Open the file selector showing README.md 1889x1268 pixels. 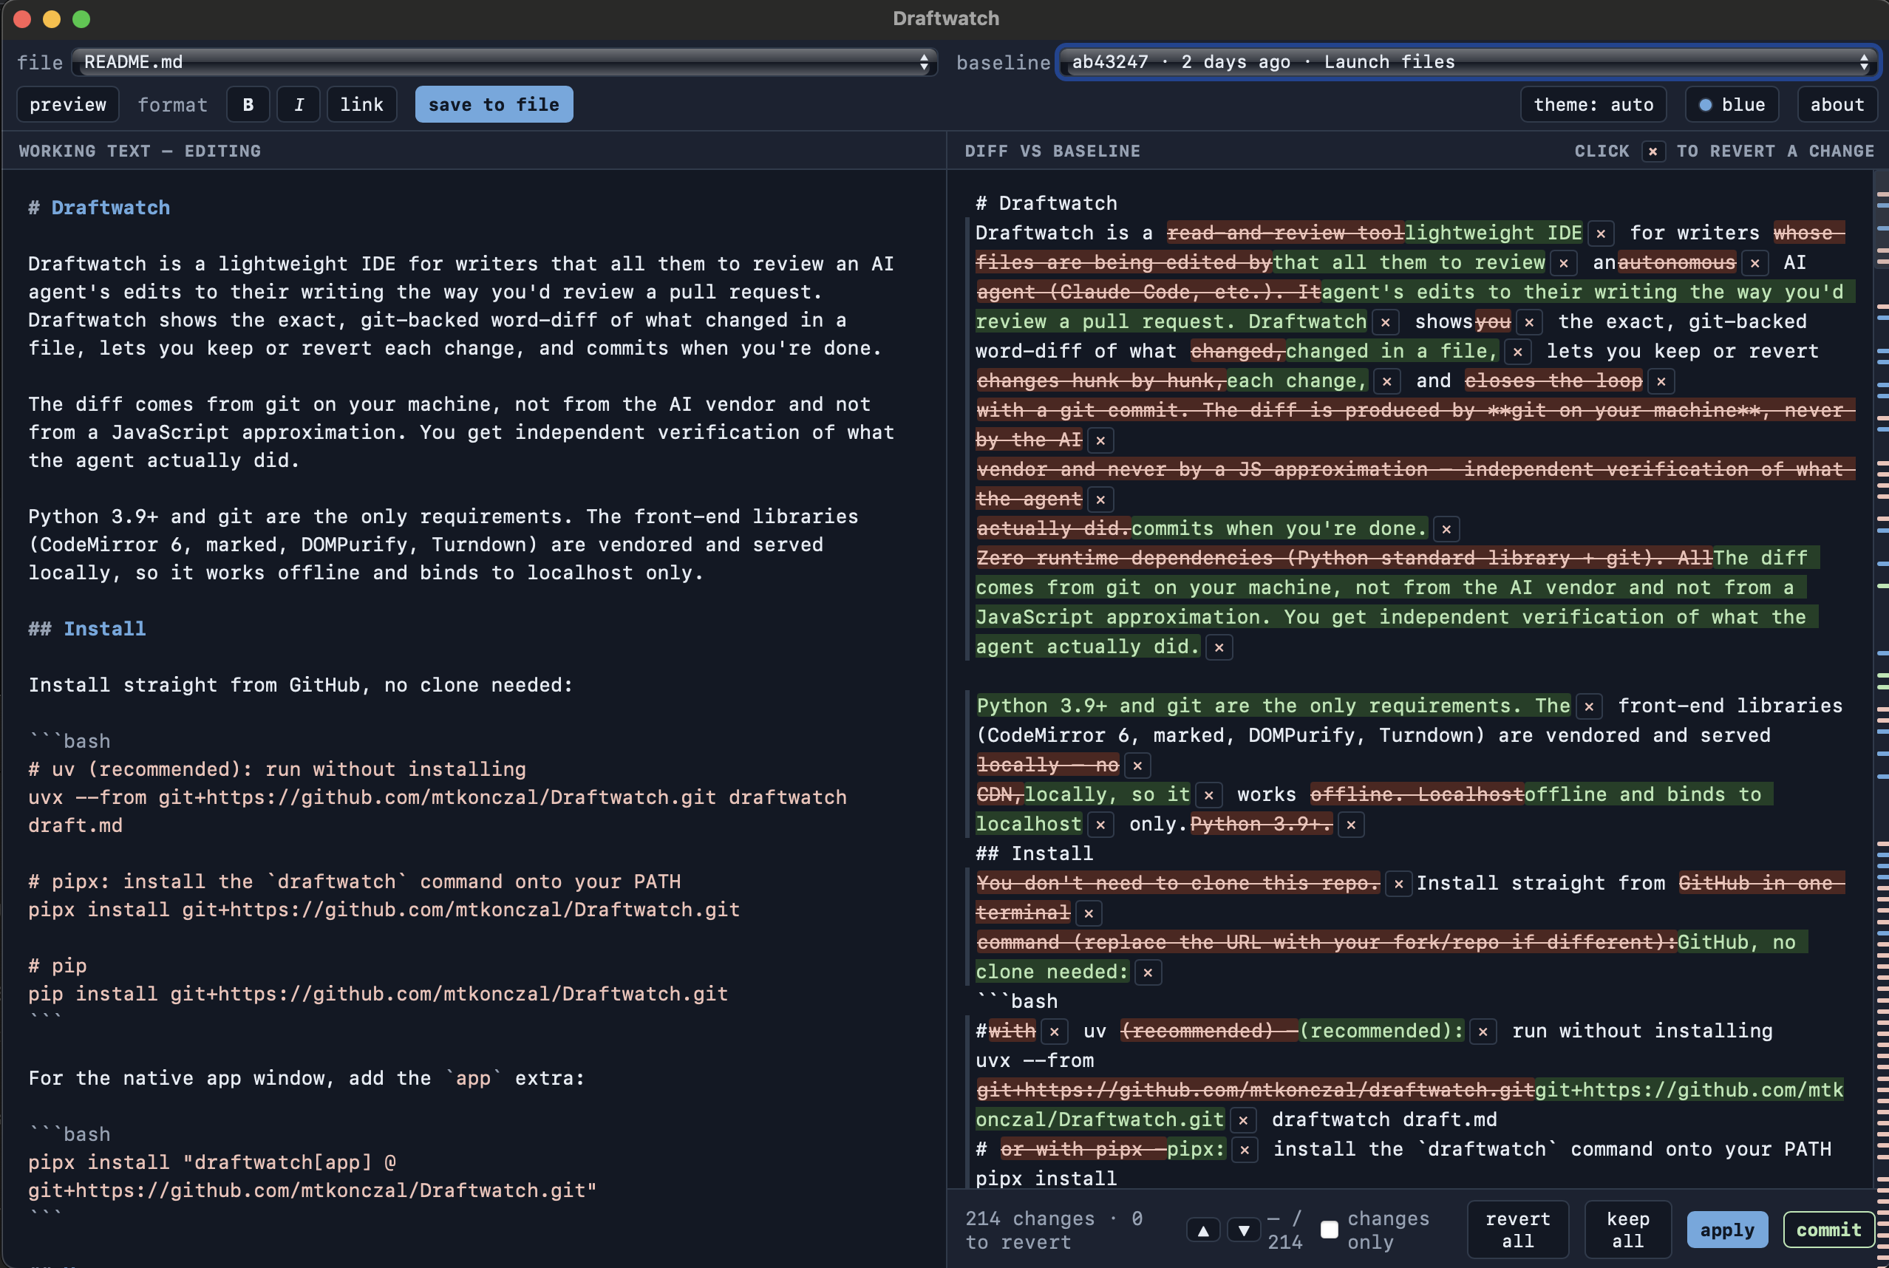pyautogui.click(x=505, y=62)
